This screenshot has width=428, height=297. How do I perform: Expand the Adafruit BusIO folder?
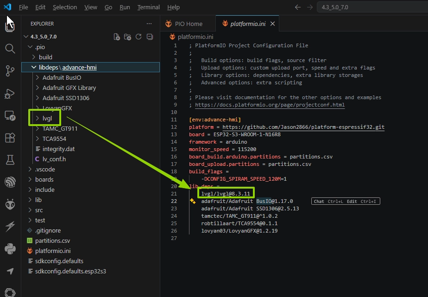pos(90,77)
